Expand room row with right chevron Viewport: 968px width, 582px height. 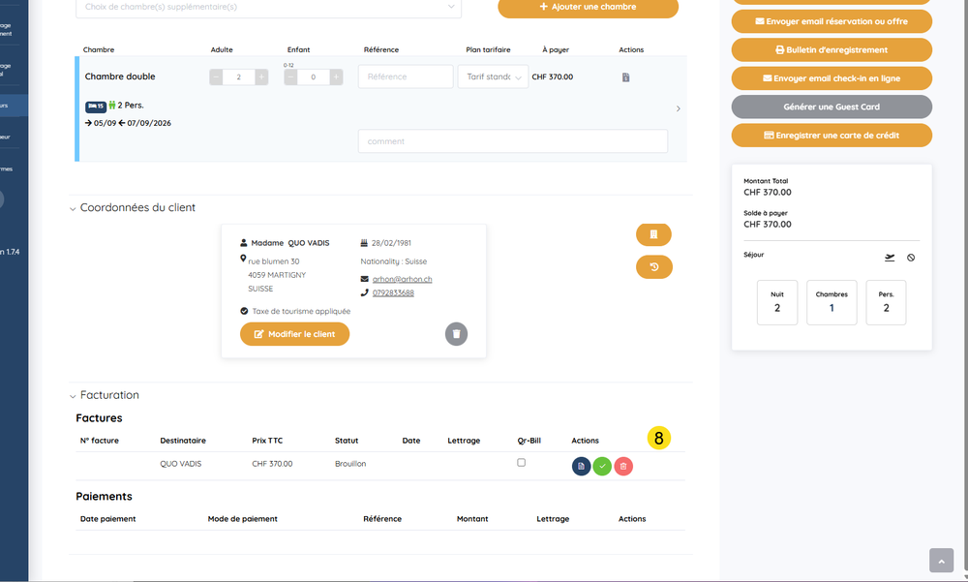coord(678,108)
